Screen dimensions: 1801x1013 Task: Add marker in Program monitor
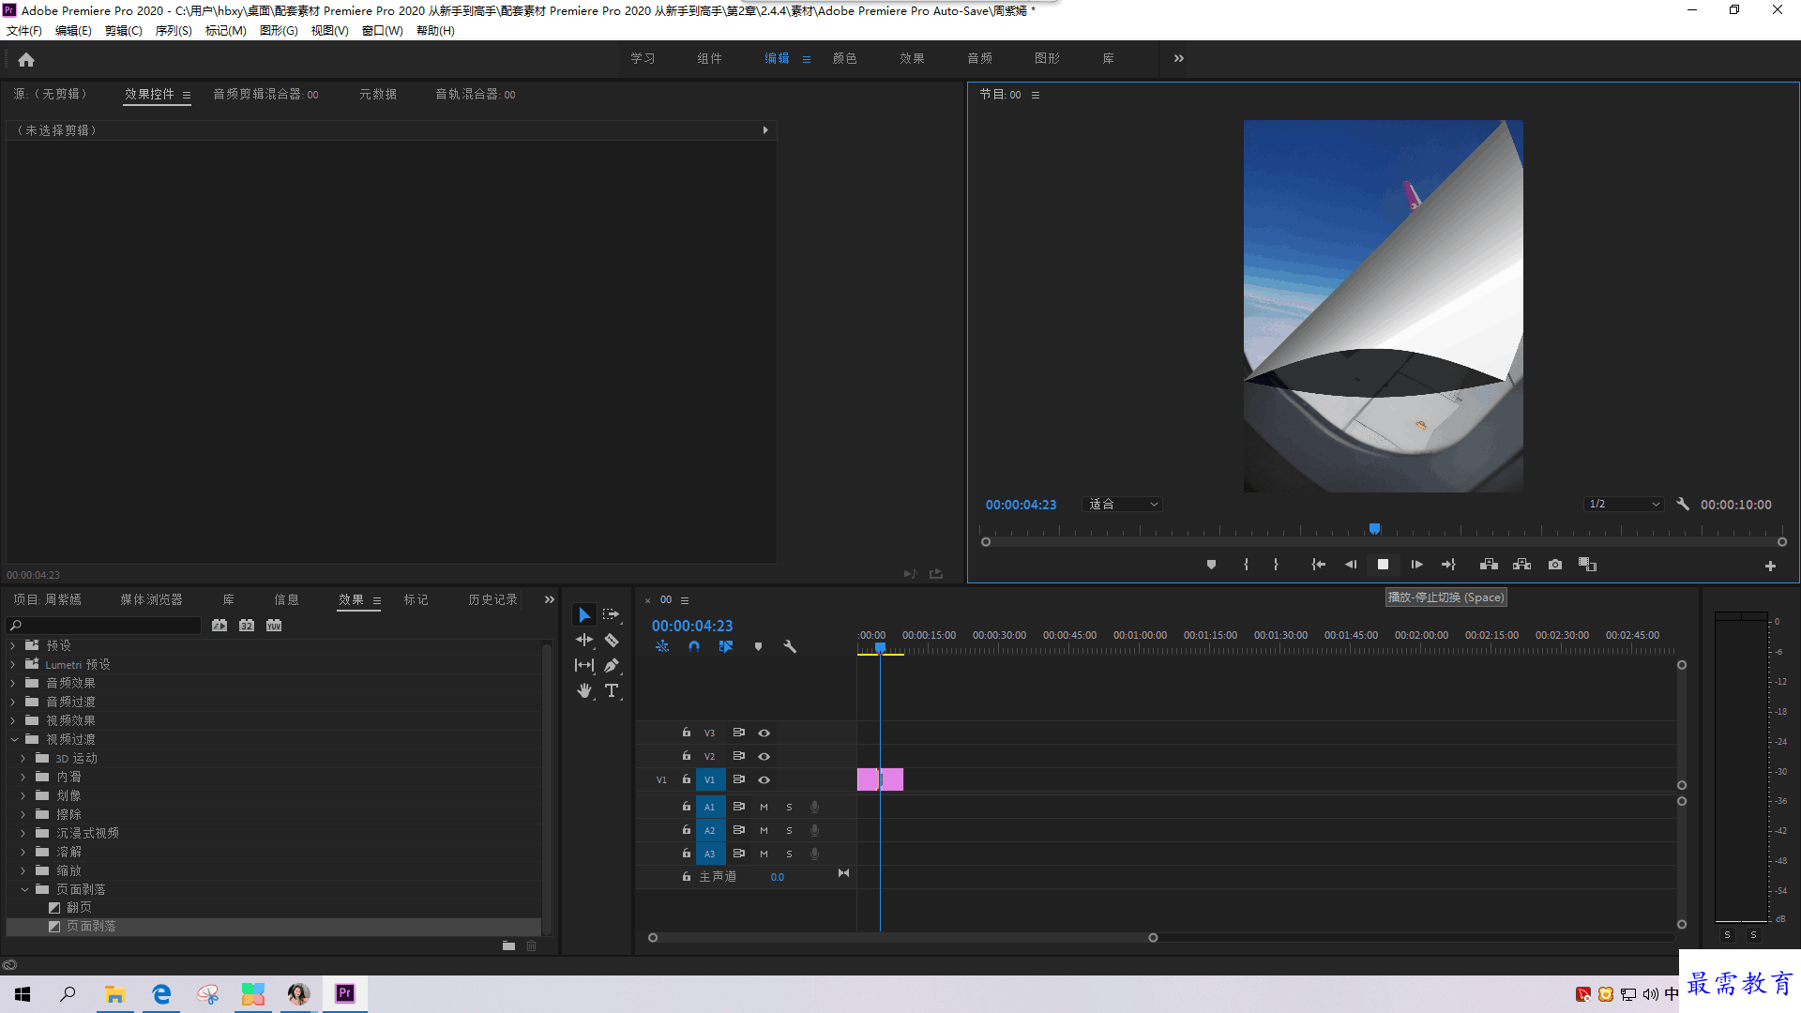1211,565
